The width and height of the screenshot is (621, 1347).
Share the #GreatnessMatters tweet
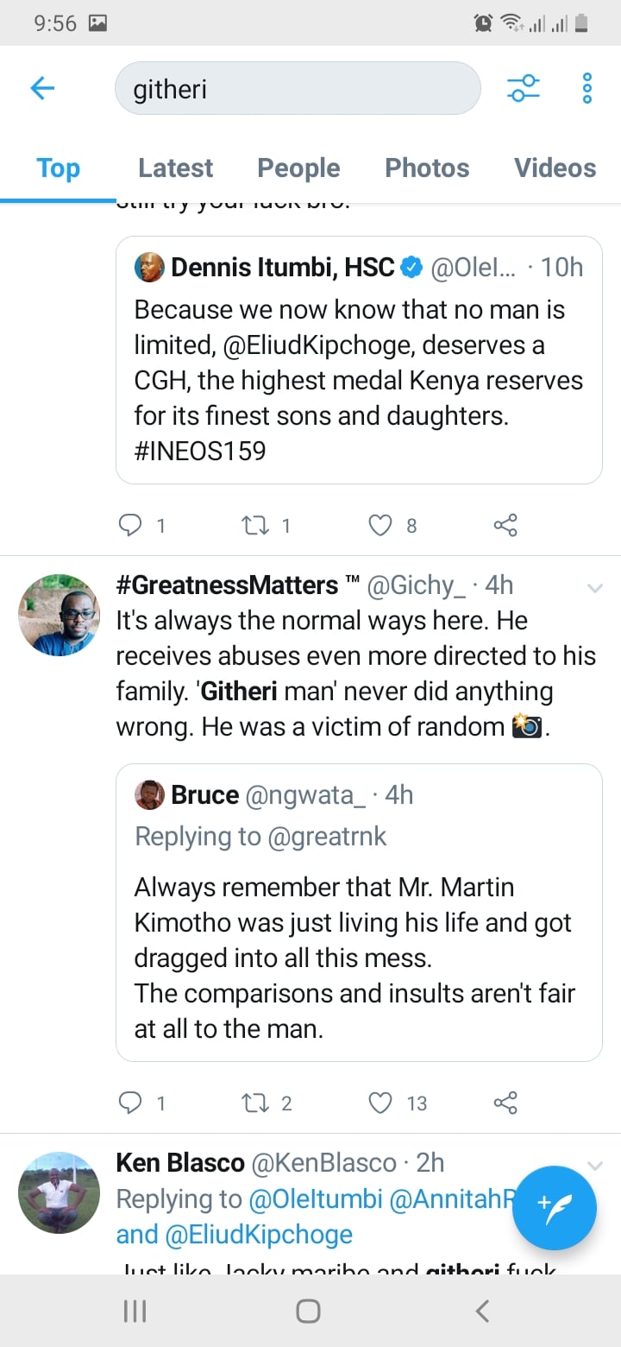tap(505, 1103)
